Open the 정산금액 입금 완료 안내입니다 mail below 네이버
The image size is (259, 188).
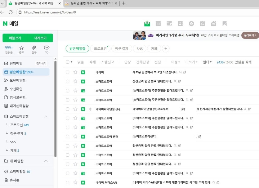pos(152,81)
